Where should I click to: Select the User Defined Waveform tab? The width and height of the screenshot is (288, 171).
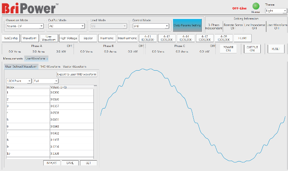click(21, 67)
